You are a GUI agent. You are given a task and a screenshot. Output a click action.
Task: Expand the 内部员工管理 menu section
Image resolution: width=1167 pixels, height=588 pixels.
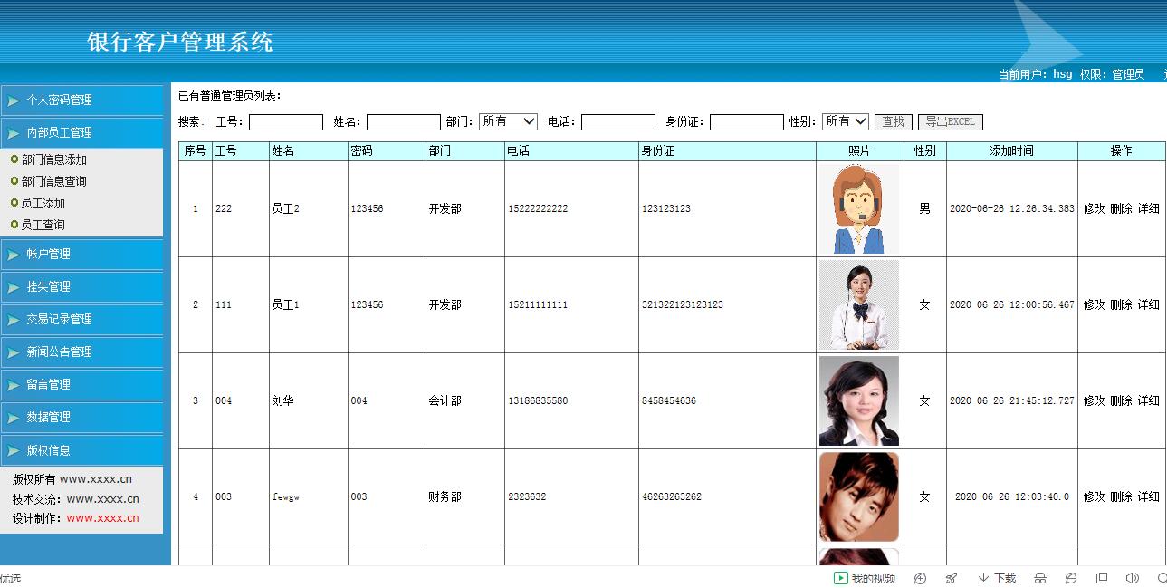click(x=81, y=132)
